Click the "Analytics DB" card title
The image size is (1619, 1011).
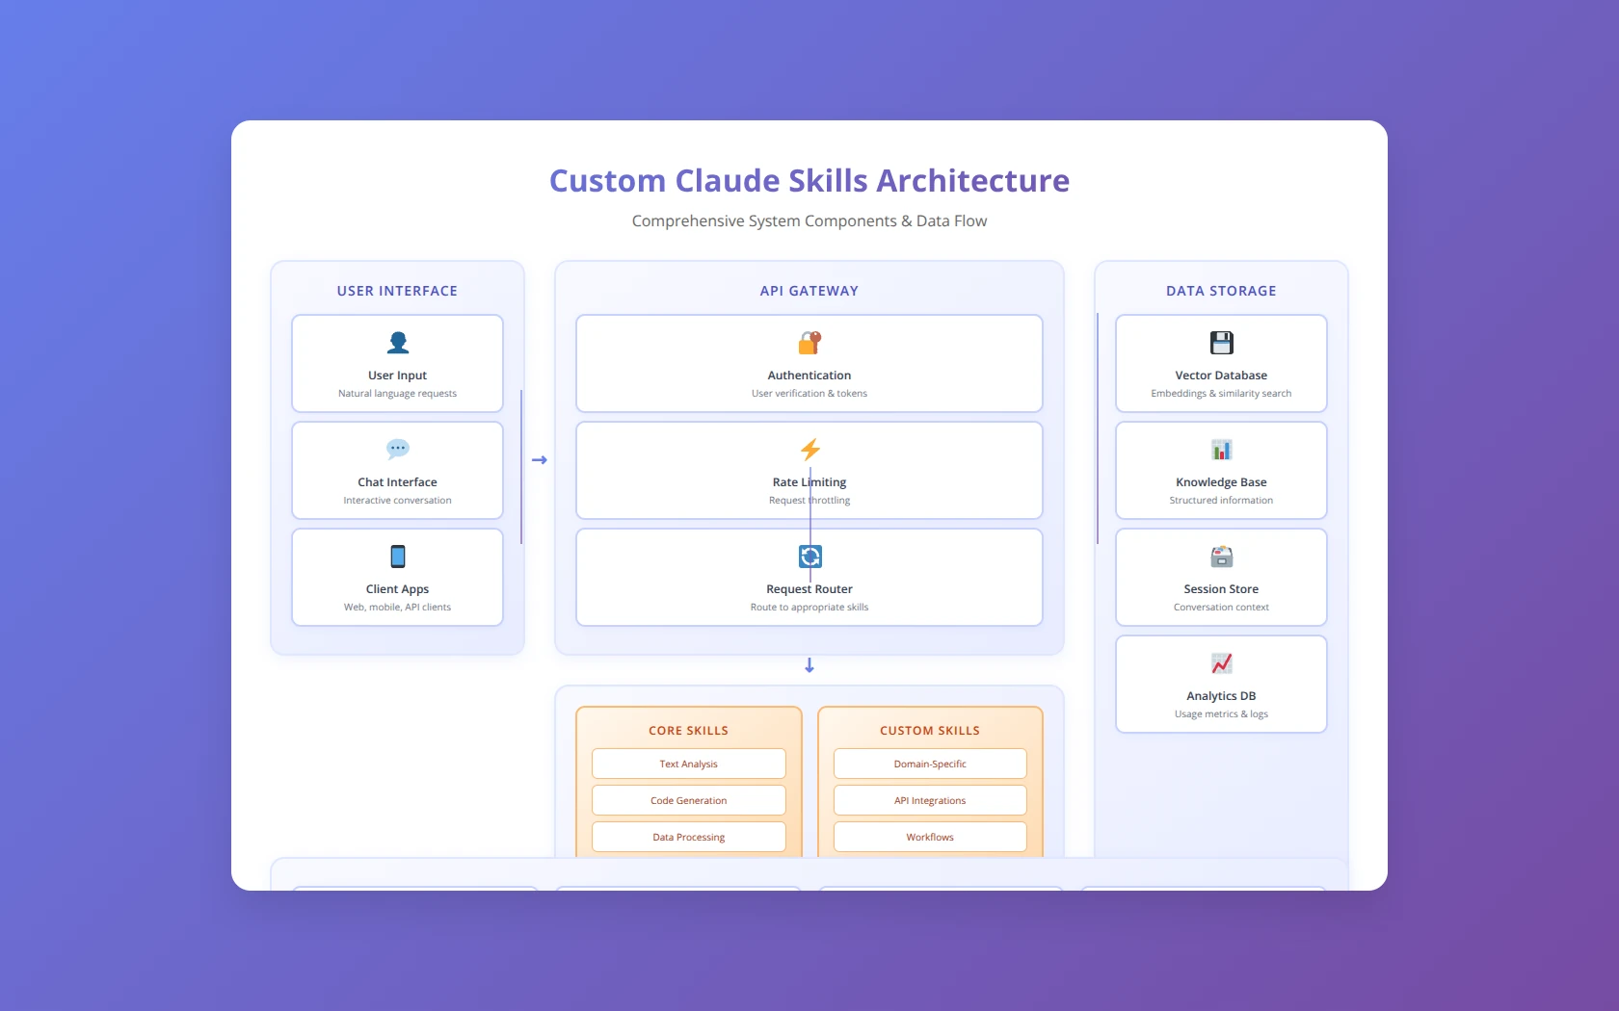point(1221,696)
